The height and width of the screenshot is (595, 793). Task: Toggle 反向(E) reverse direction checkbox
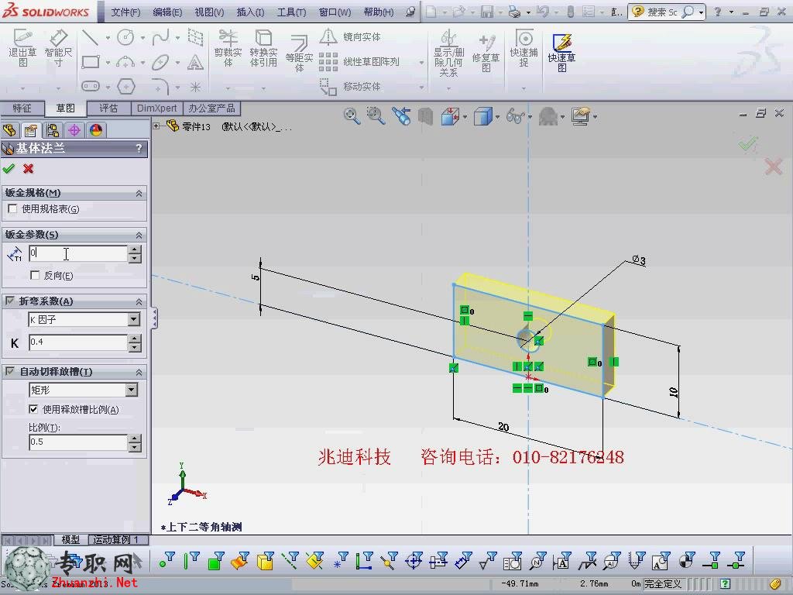point(35,275)
